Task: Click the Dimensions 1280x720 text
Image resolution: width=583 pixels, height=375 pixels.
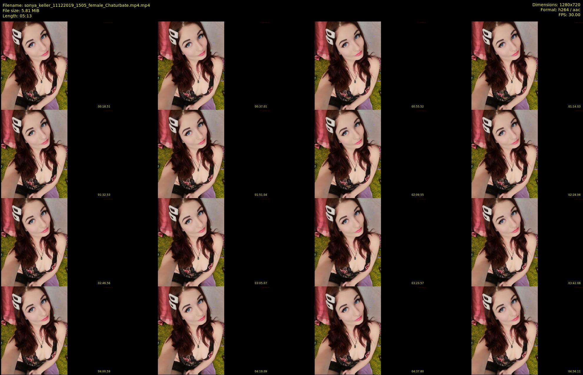Action: pyautogui.click(x=556, y=5)
